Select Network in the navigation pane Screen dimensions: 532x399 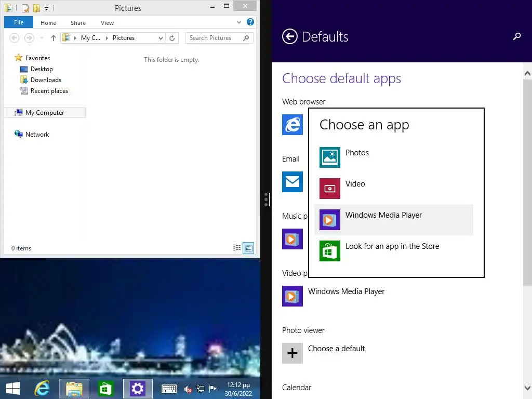coord(37,135)
